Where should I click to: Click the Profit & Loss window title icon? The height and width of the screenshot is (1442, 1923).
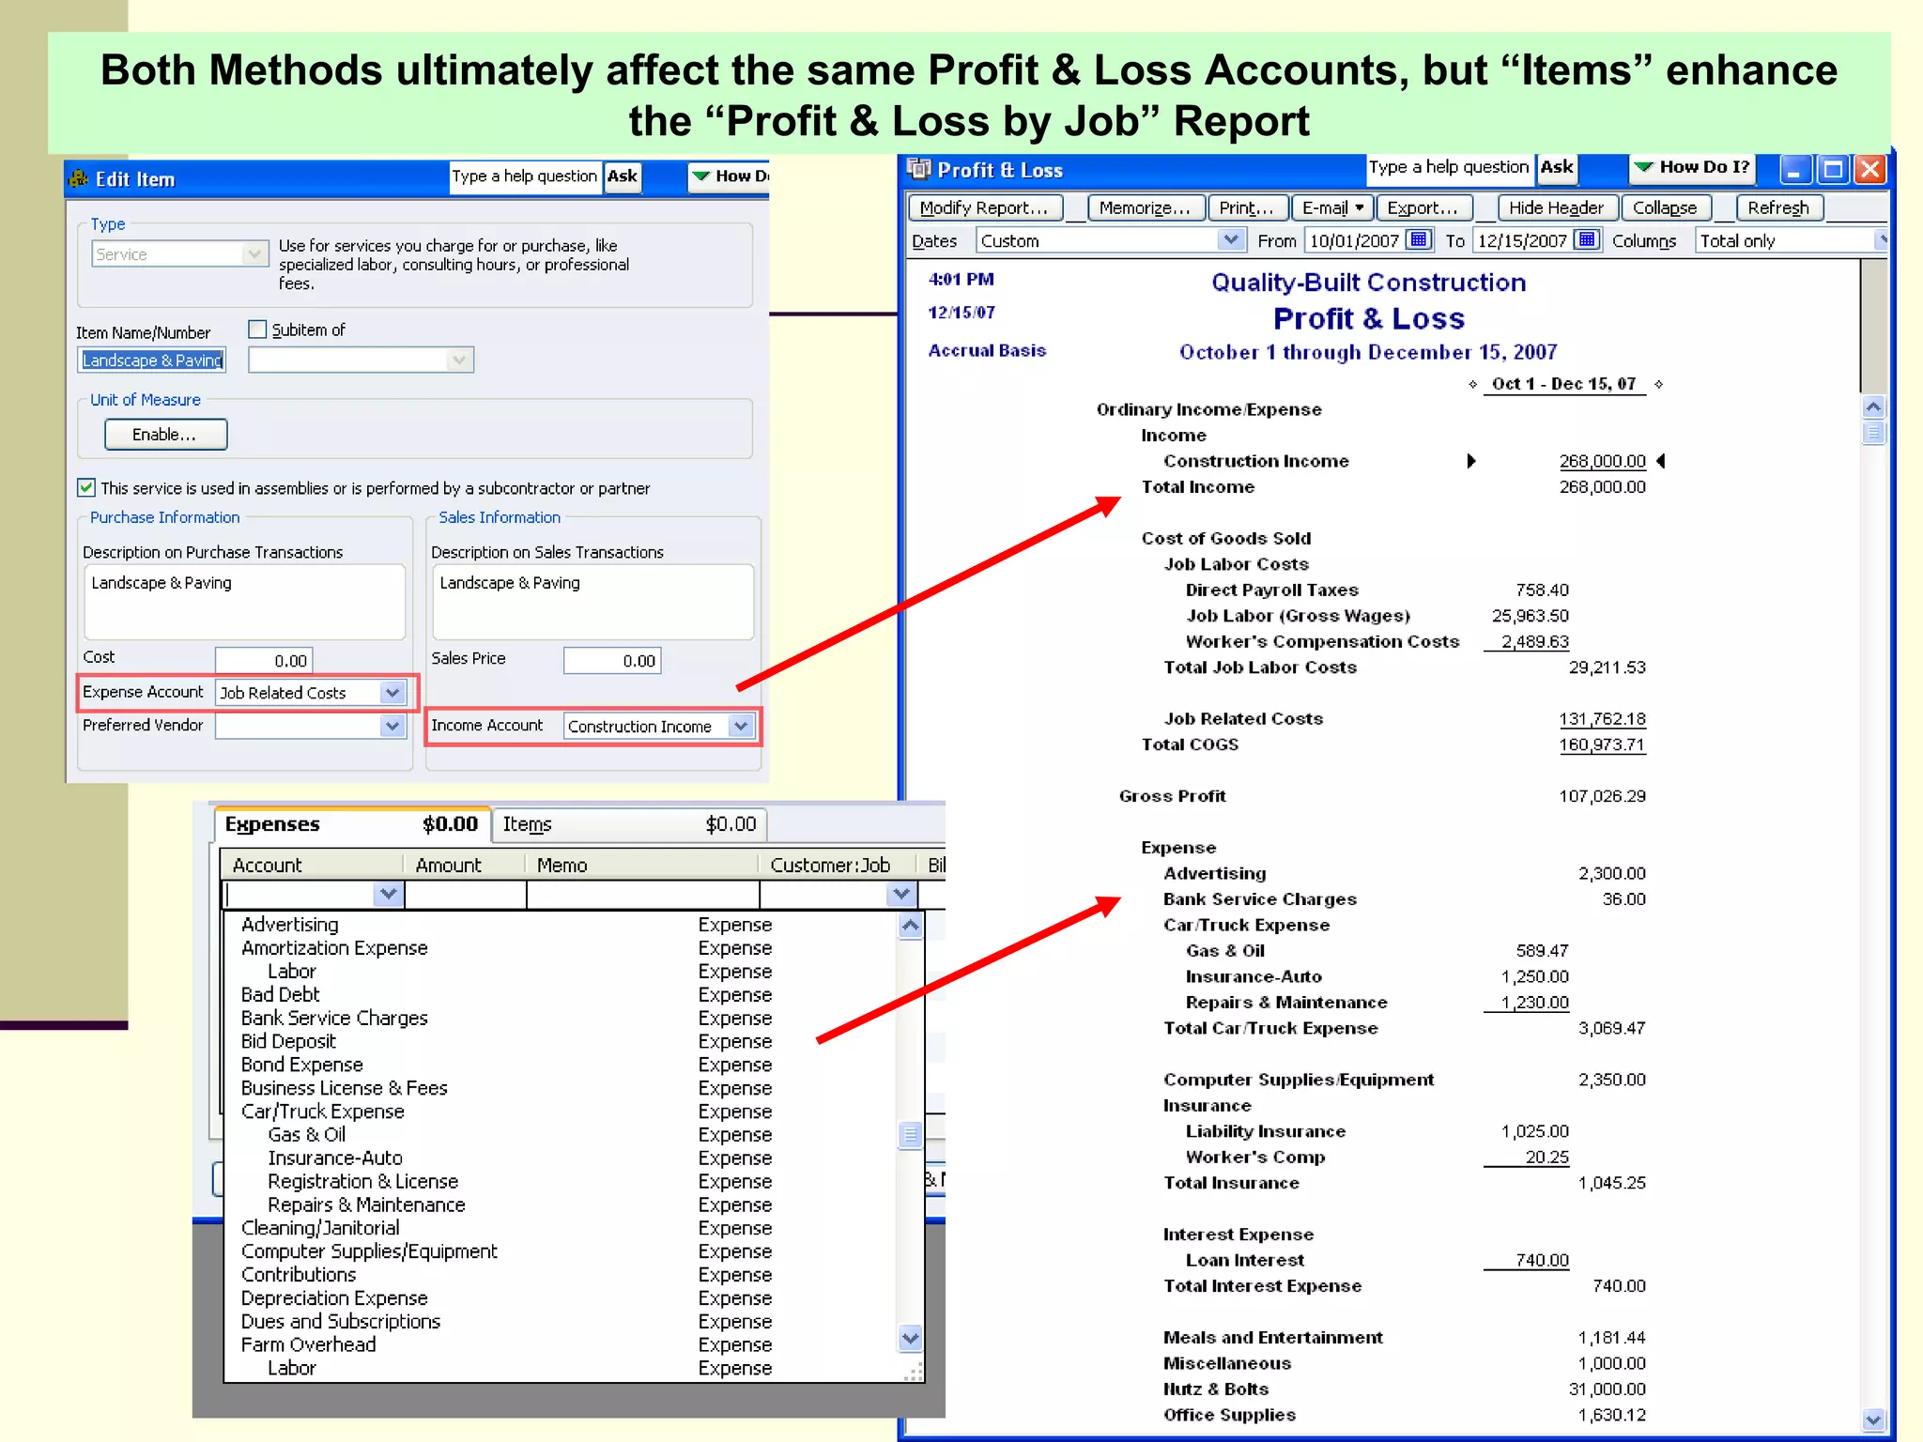tap(919, 169)
